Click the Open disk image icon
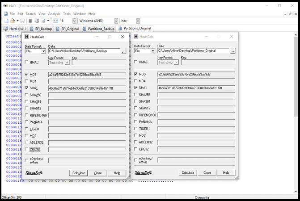 pos(43,21)
